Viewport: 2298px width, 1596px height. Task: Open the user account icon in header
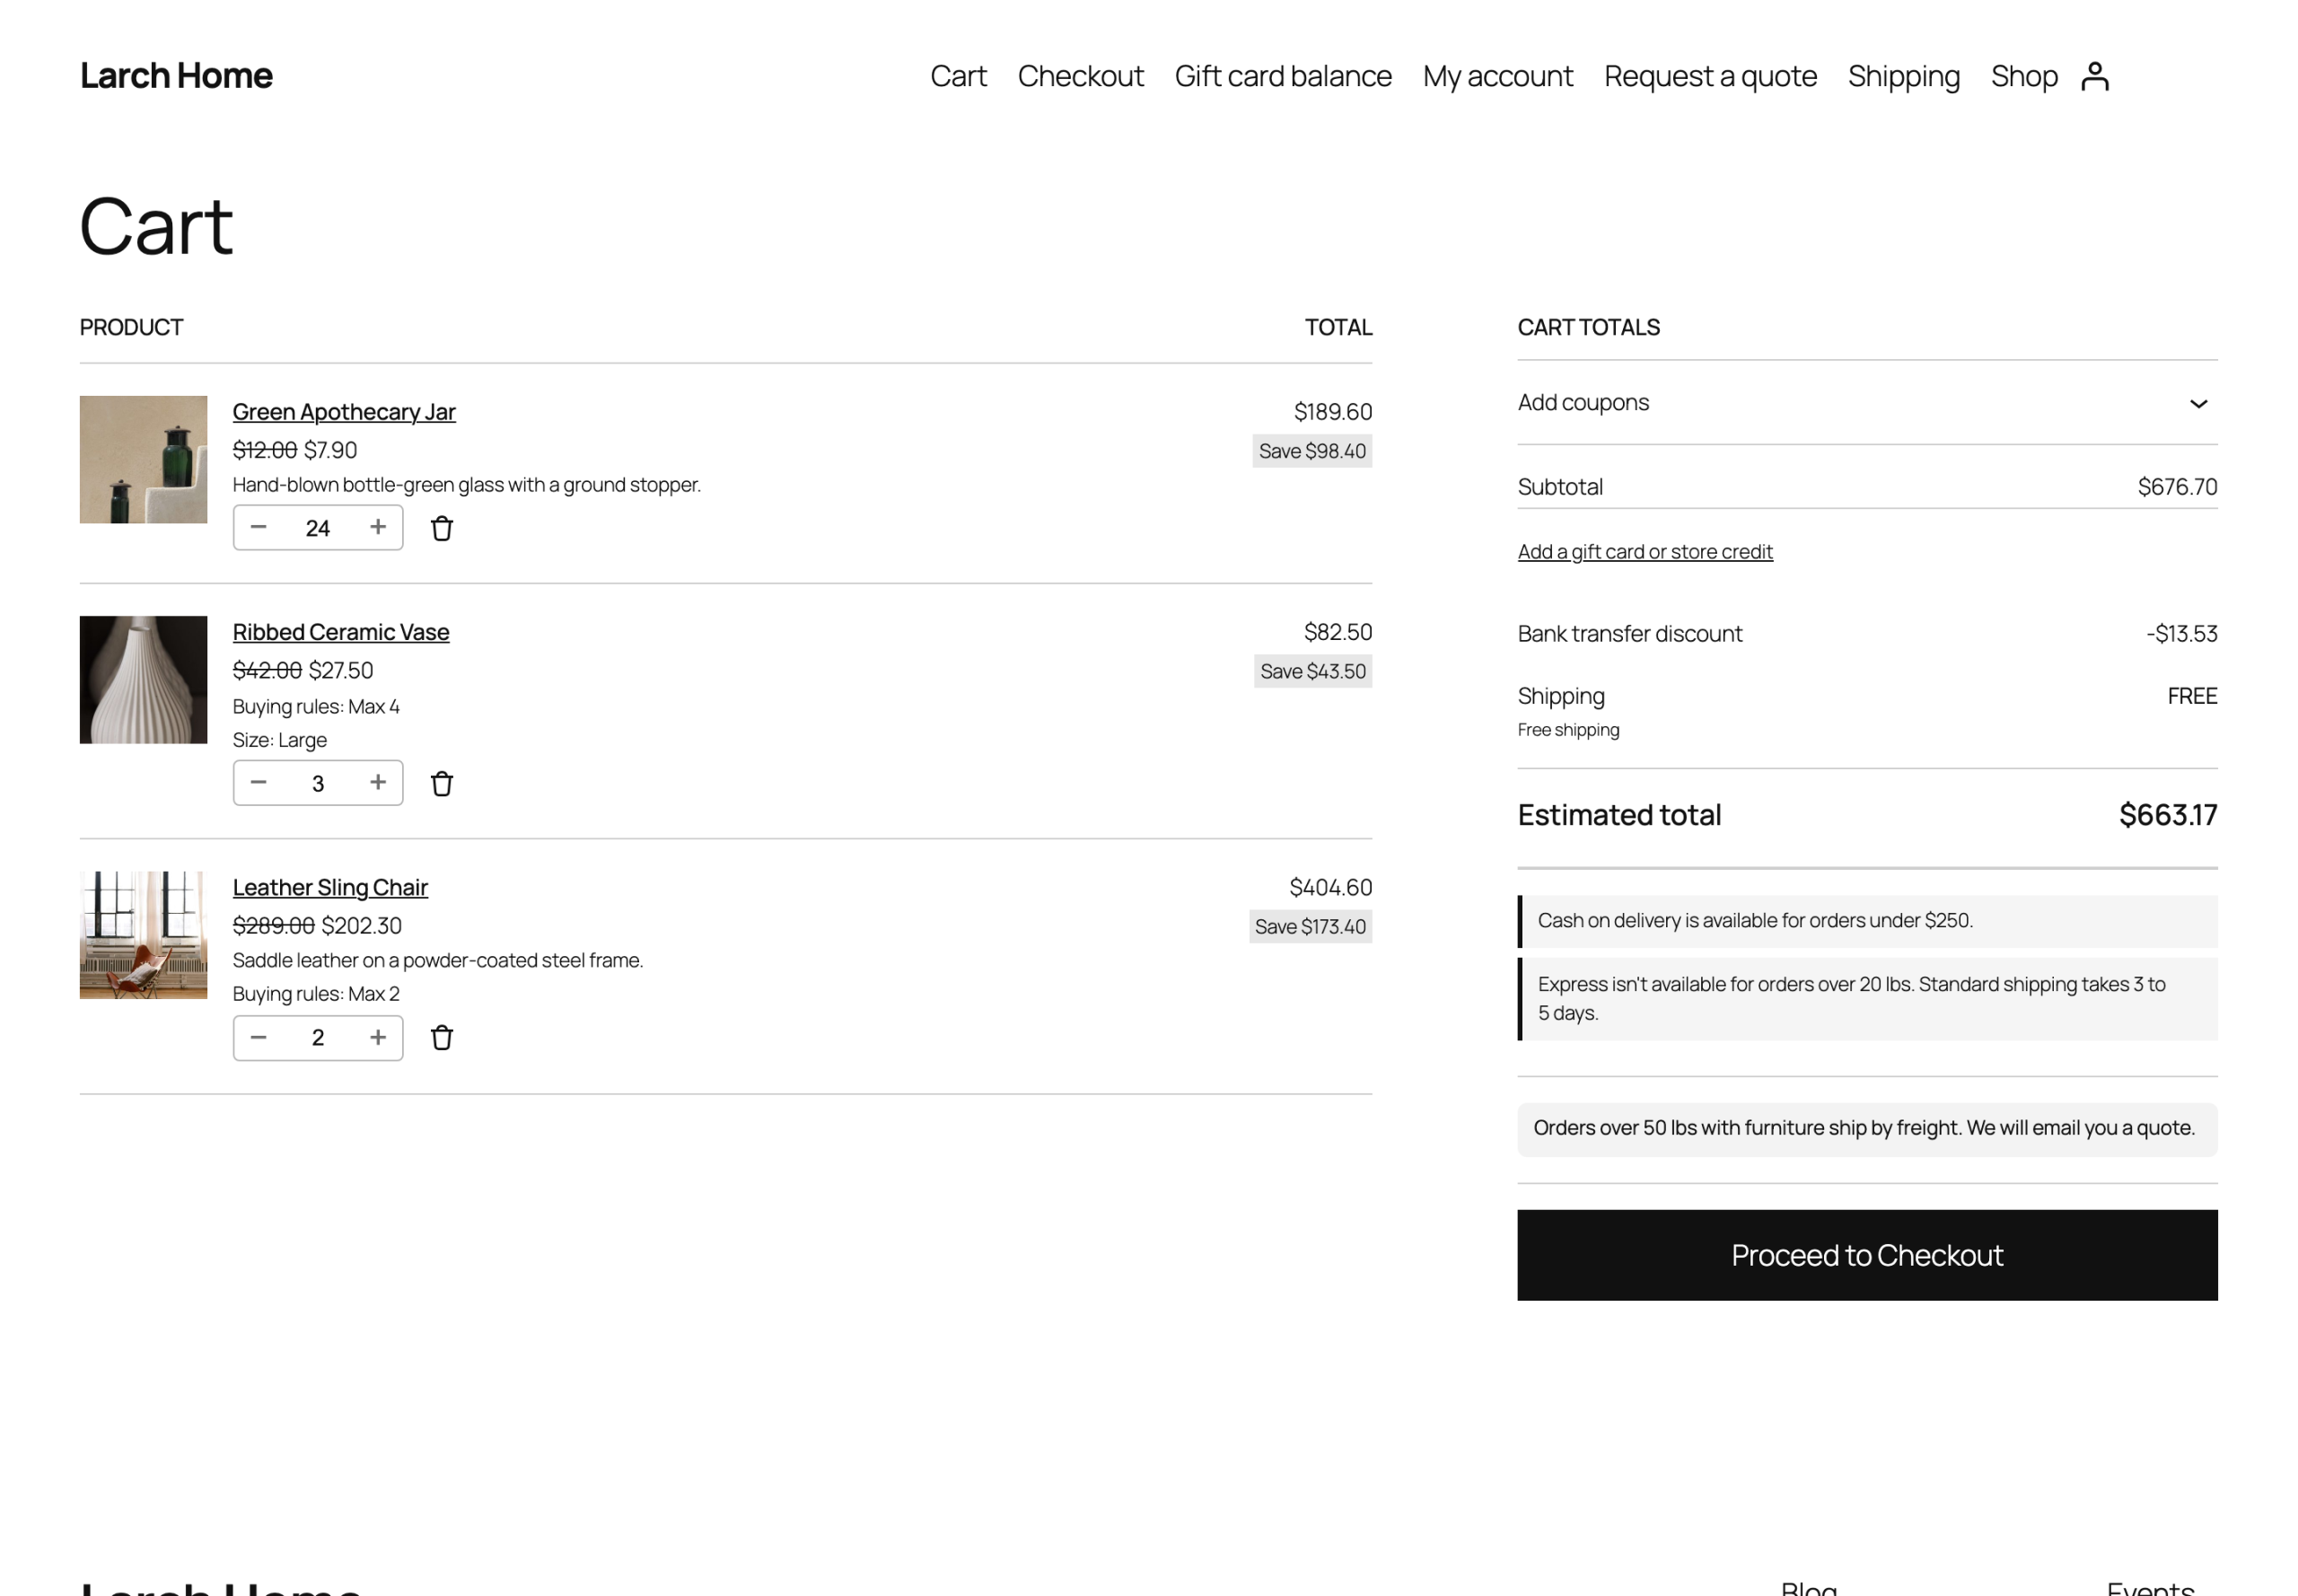[x=2094, y=76]
